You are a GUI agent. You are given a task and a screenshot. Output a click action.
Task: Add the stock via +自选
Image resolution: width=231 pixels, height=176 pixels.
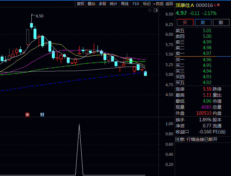(158, 4)
